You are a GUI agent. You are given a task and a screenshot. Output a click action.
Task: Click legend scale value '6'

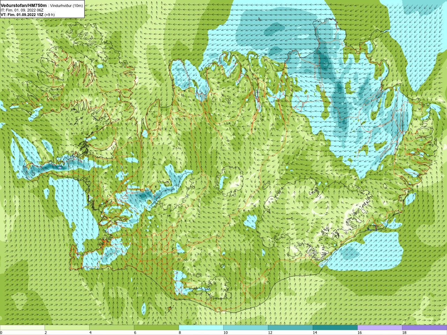(135, 333)
